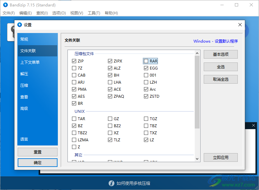Go to the 压缩 settings page

click(x=38, y=85)
